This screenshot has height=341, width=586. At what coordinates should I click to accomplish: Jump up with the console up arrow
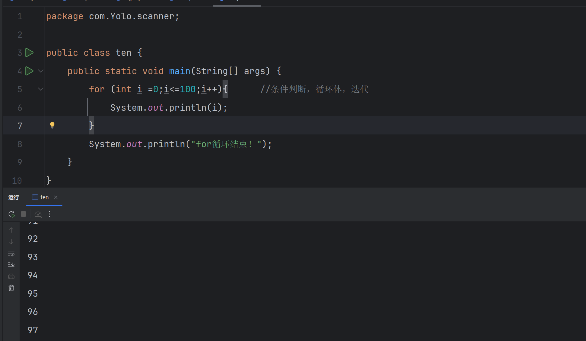(11, 230)
